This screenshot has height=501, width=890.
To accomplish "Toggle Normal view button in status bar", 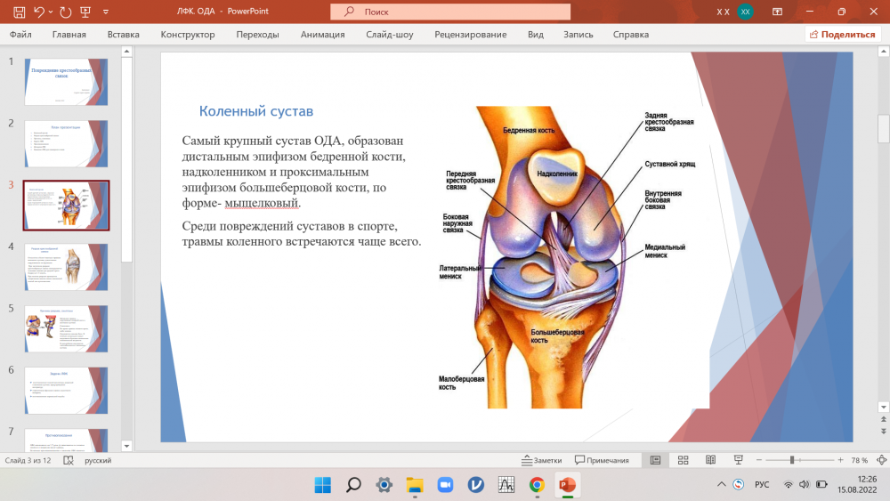I will tap(655, 460).
